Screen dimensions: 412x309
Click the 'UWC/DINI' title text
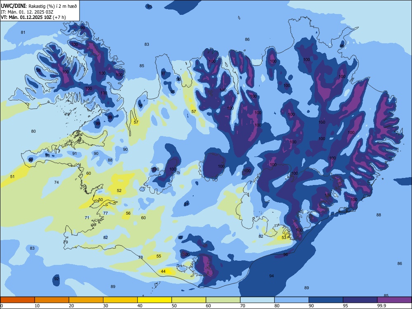pyautogui.click(x=13, y=6)
